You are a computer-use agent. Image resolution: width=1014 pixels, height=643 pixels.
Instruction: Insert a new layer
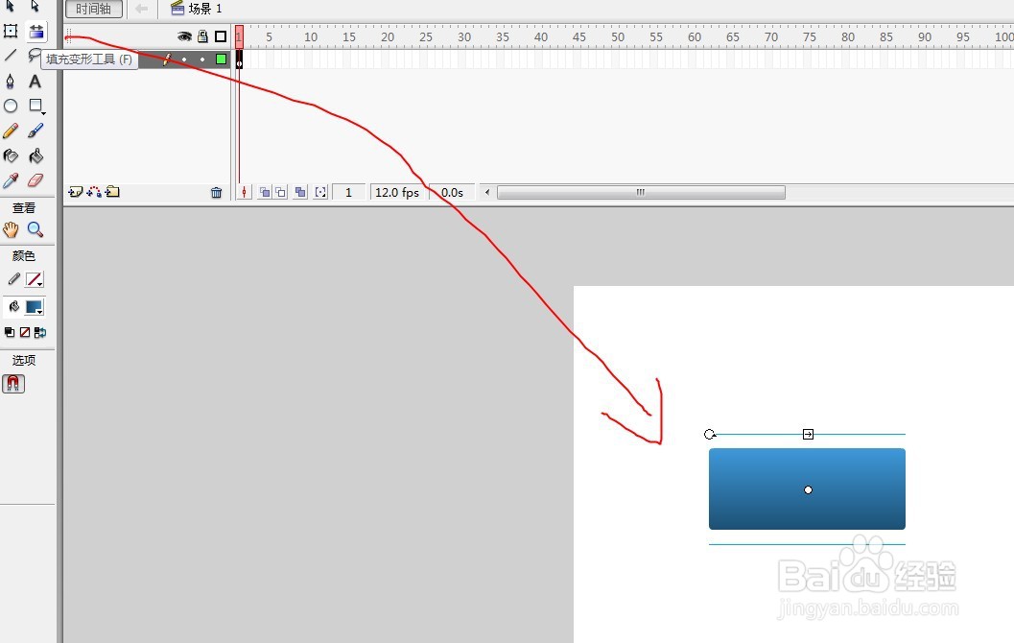tap(75, 192)
